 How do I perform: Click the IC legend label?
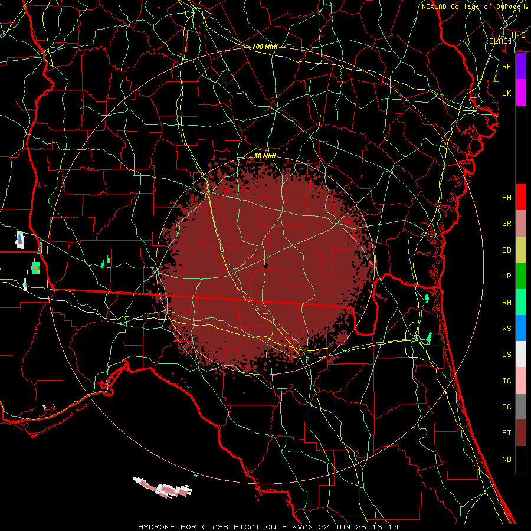(507, 381)
